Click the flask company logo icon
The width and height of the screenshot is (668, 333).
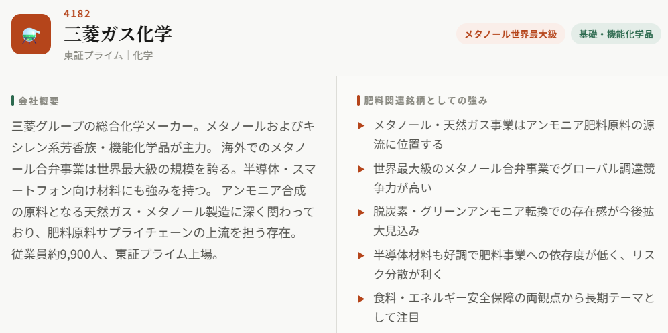31,34
